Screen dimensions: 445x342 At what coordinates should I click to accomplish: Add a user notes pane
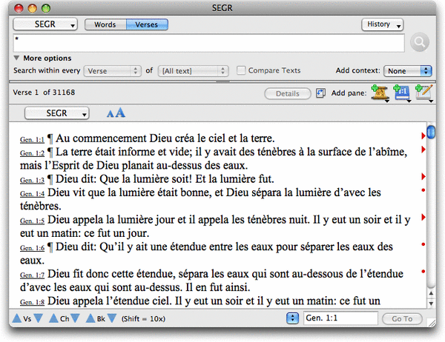pyautogui.click(x=424, y=93)
